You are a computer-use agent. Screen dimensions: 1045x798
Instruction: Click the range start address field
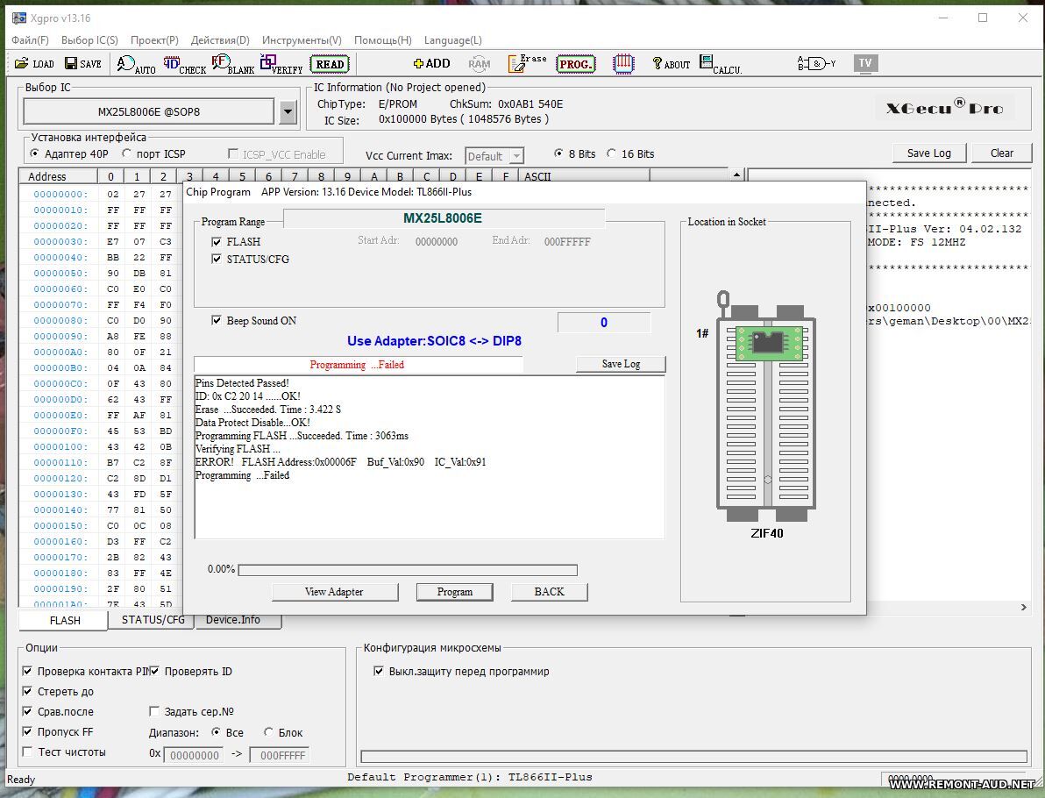click(x=193, y=755)
